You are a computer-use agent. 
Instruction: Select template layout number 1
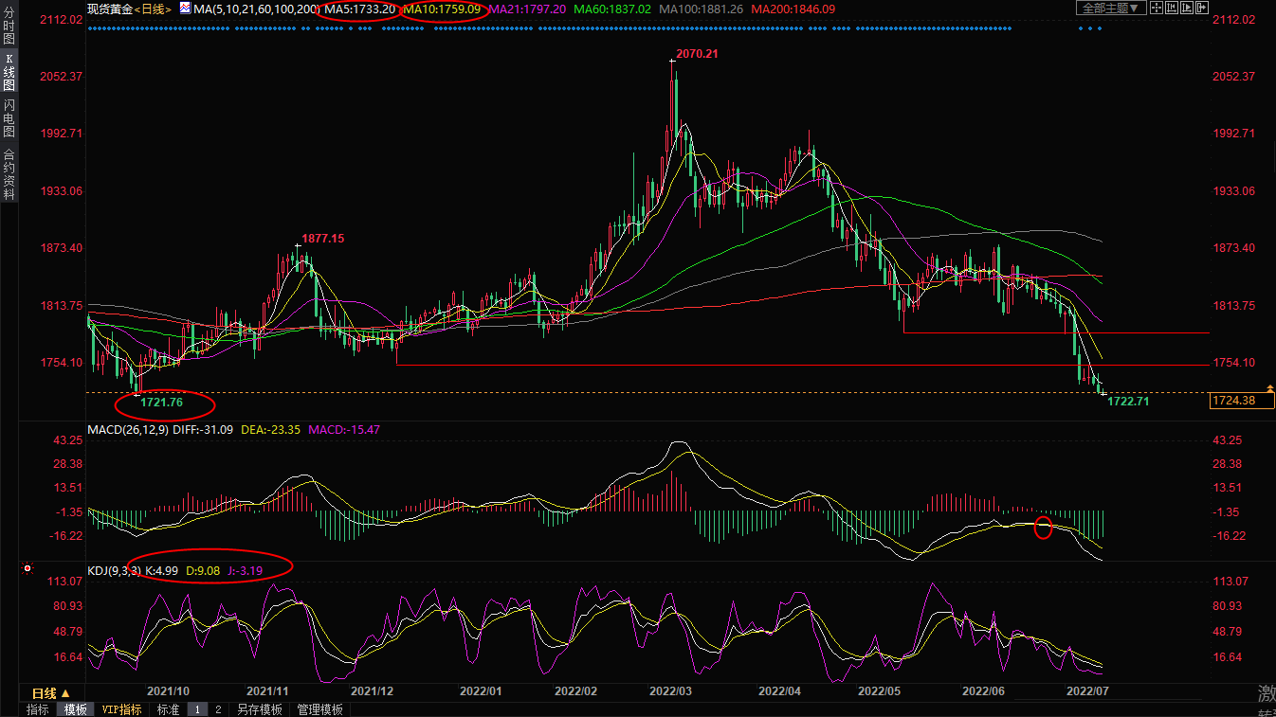[x=197, y=709]
